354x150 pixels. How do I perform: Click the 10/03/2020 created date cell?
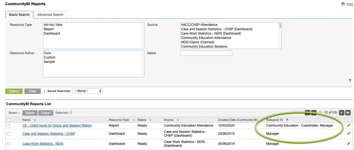click(226, 126)
